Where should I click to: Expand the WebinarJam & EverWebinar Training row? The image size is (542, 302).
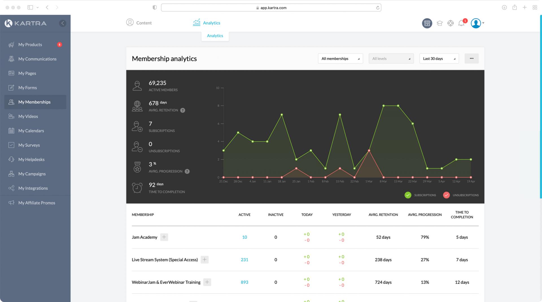pos(207,282)
